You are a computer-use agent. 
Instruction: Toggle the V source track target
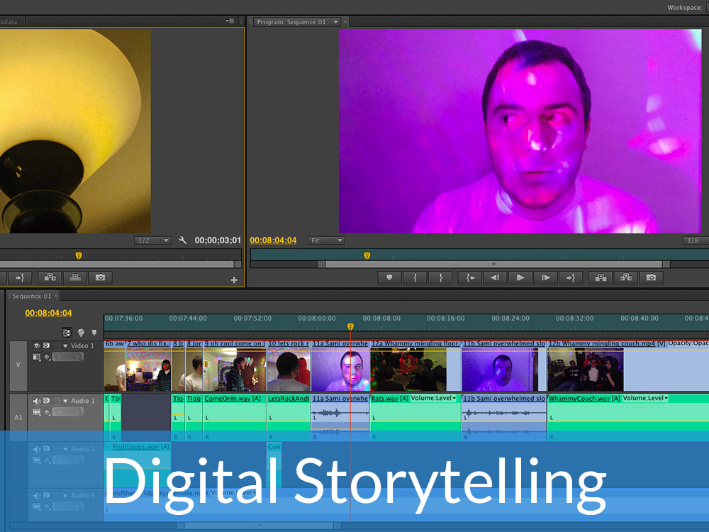tap(18, 365)
